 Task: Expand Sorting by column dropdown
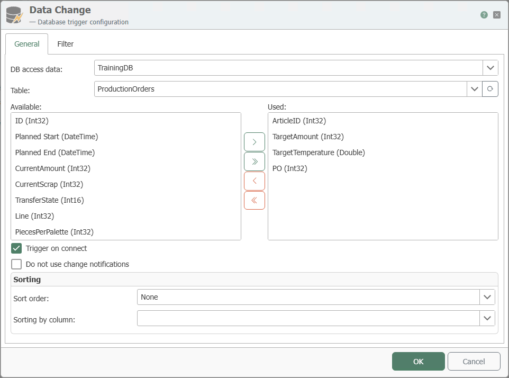coord(487,318)
